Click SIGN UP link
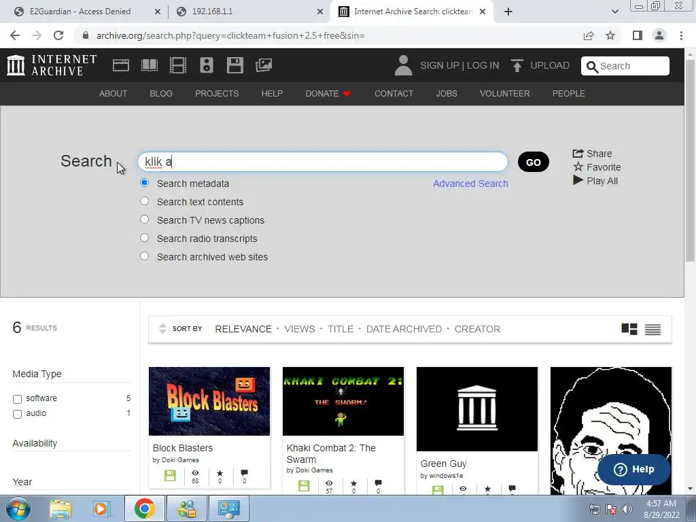This screenshot has width=696, height=522. 440,66
